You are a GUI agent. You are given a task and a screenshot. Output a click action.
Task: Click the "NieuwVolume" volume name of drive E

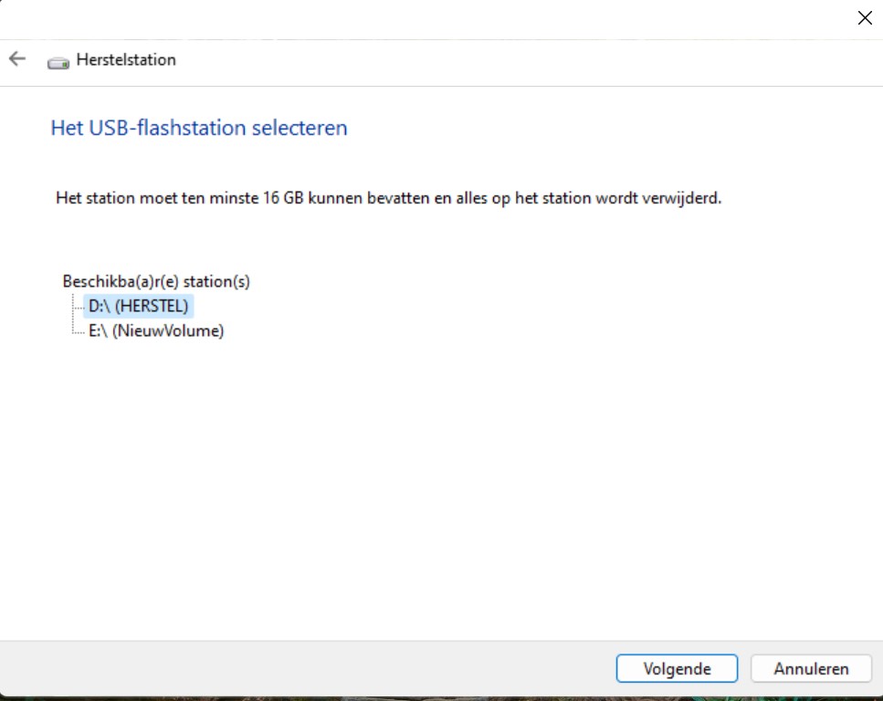tap(169, 331)
